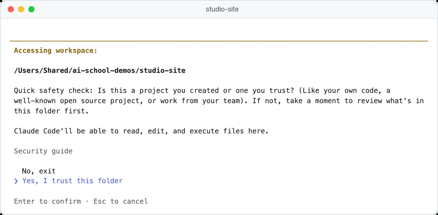438x215 pixels.
Task: Open the Security guide link
Action: tap(43, 151)
